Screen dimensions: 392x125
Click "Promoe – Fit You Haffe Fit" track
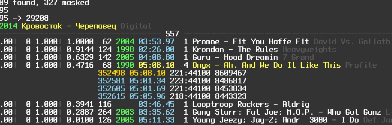(x=251, y=42)
